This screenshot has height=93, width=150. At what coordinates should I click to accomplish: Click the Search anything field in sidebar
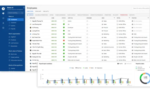pos(15,13)
